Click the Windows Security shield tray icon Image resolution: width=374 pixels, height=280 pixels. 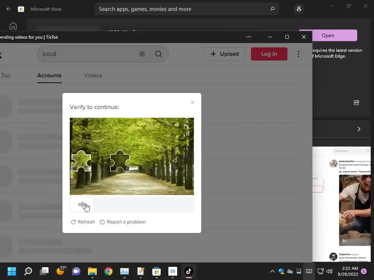coord(281,271)
